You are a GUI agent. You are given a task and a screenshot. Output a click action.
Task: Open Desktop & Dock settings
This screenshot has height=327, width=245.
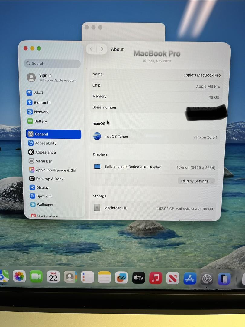(46, 179)
